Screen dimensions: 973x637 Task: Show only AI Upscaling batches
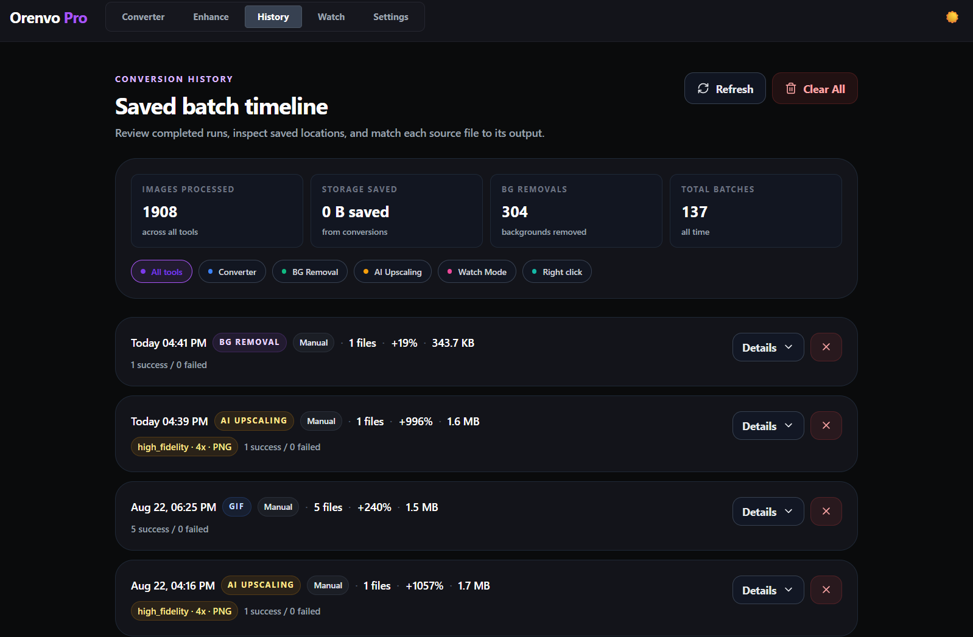tap(393, 271)
